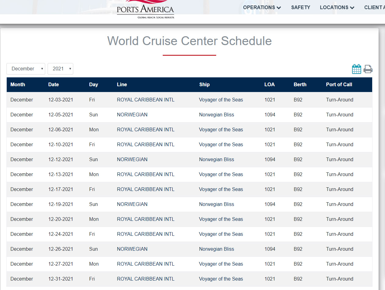Click Turn-Around in the 12-03-2021 row
Screen dimensions: 385x290
340,100
